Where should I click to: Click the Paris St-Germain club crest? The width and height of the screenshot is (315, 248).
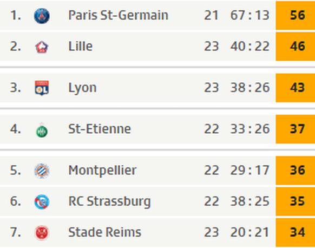42,16
